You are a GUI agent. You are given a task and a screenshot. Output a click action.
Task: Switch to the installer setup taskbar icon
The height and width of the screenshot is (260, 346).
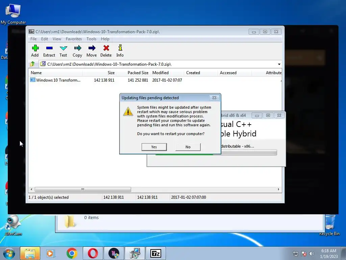pos(135,253)
